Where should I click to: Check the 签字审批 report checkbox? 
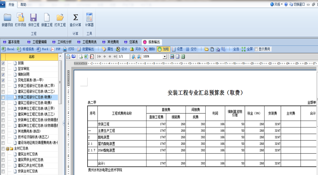point(3,69)
